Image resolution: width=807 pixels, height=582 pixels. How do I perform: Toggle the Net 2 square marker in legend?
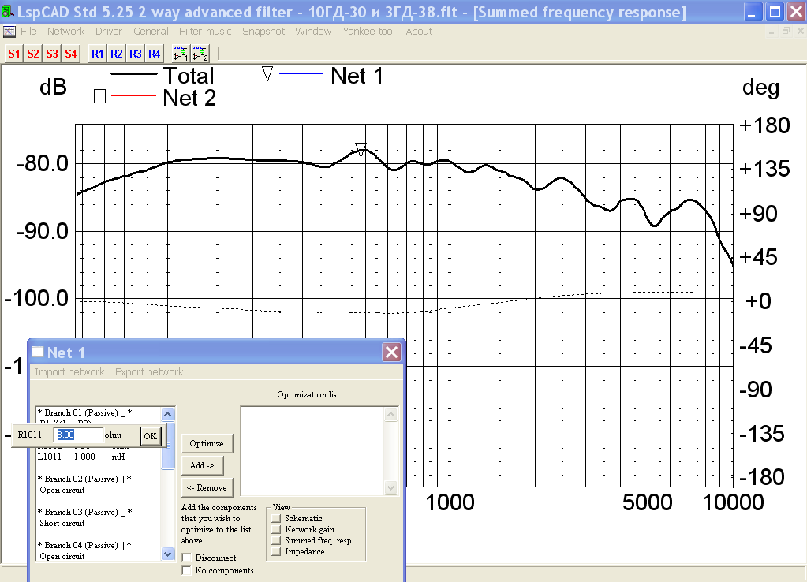pyautogui.click(x=100, y=96)
